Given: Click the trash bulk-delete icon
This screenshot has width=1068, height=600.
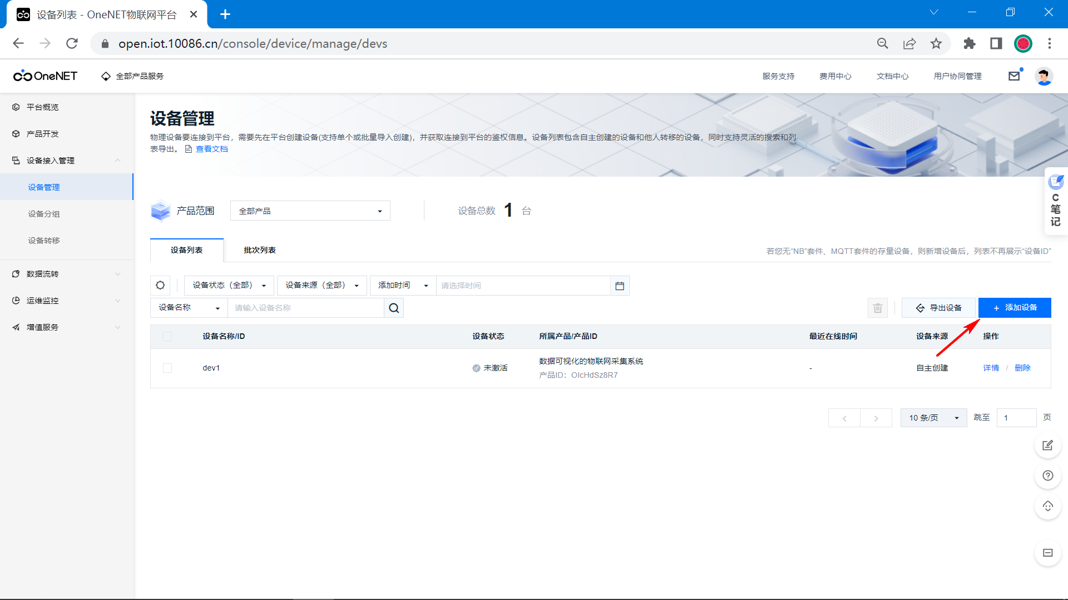Looking at the screenshot, I should click(878, 308).
